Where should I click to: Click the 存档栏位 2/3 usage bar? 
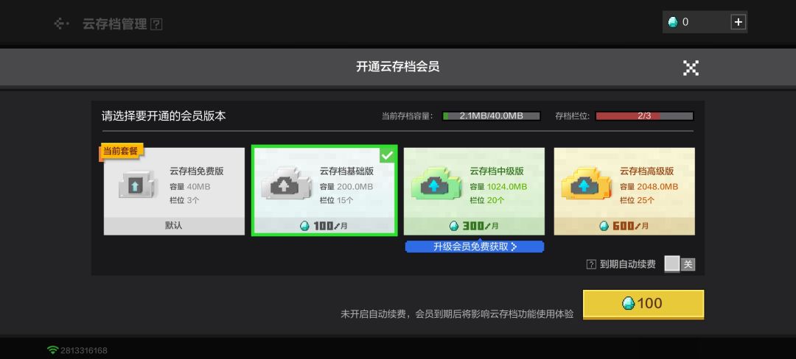coord(644,116)
